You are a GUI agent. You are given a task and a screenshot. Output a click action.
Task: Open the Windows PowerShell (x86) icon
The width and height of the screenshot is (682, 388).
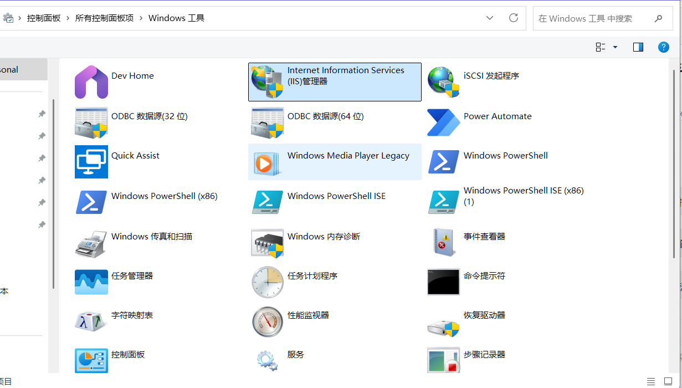click(91, 202)
